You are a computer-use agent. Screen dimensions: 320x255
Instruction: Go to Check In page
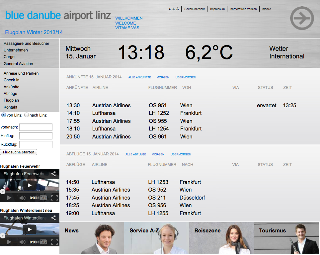coord(11,80)
